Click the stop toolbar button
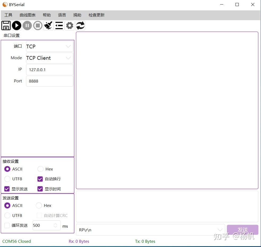 click(x=38, y=25)
